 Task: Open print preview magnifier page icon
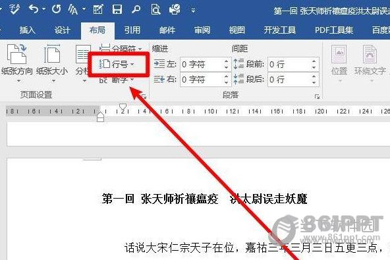pyautogui.click(x=155, y=9)
